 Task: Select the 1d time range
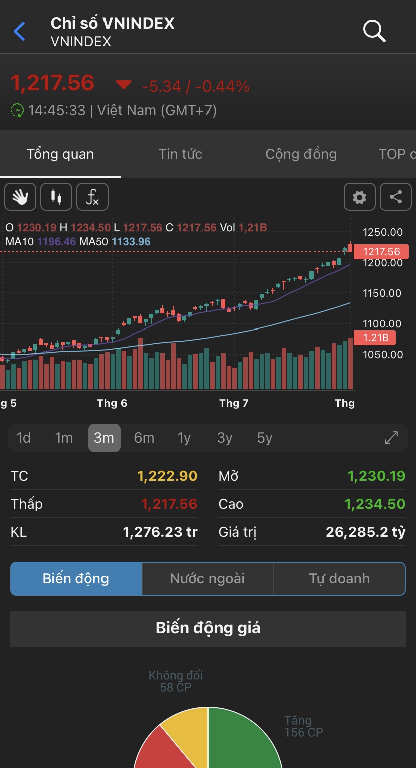(24, 438)
